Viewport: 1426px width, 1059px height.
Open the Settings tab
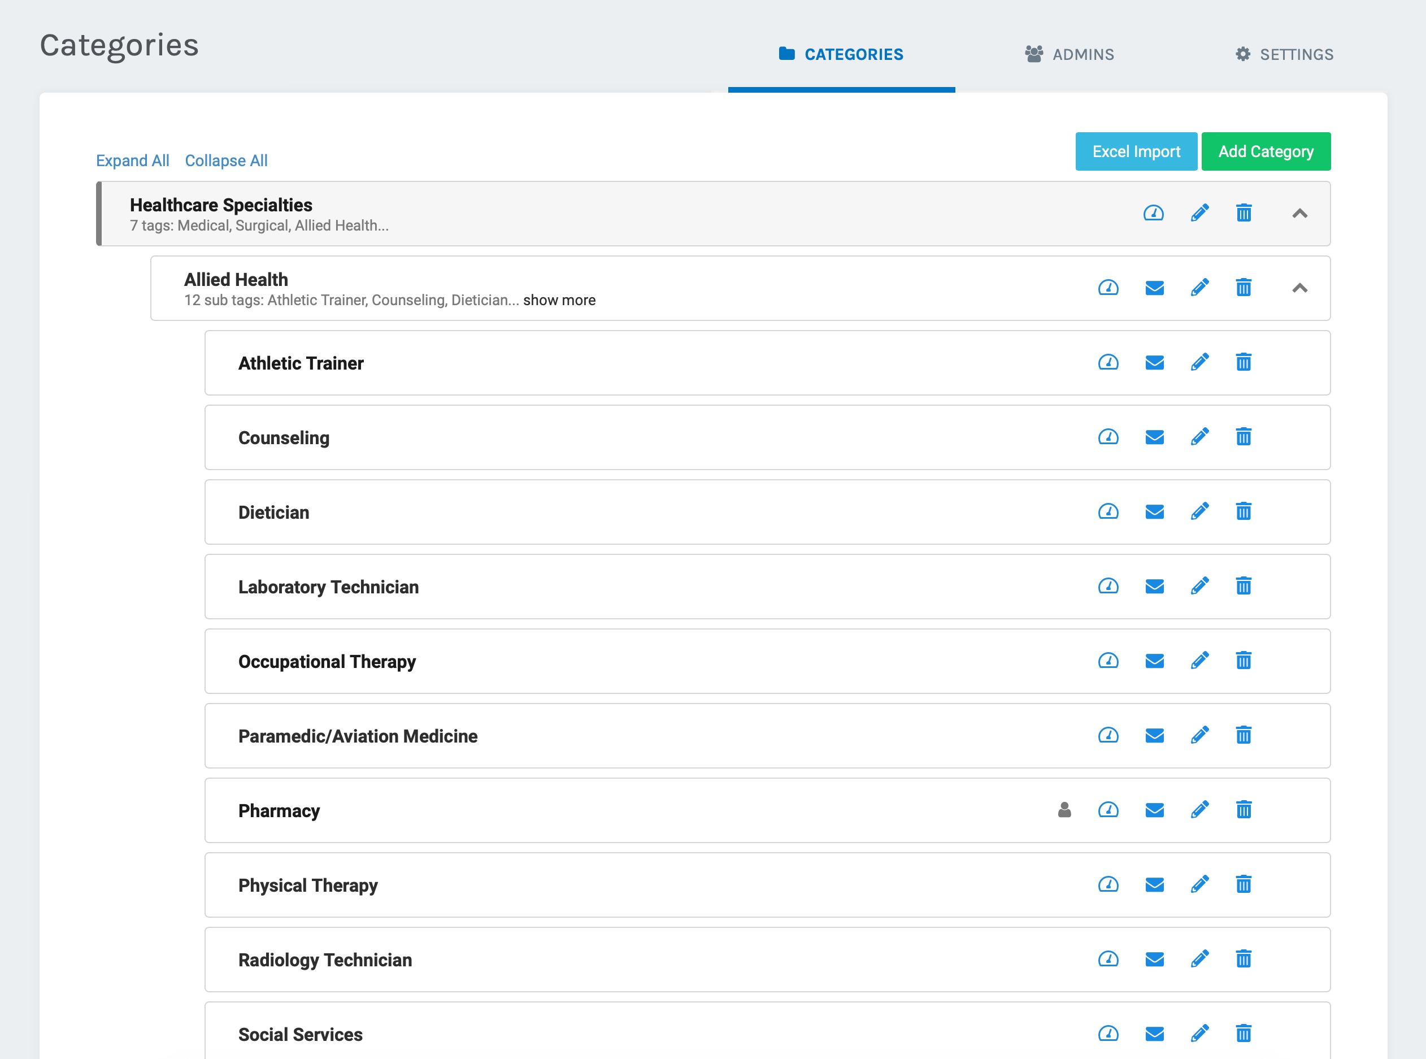pos(1284,54)
